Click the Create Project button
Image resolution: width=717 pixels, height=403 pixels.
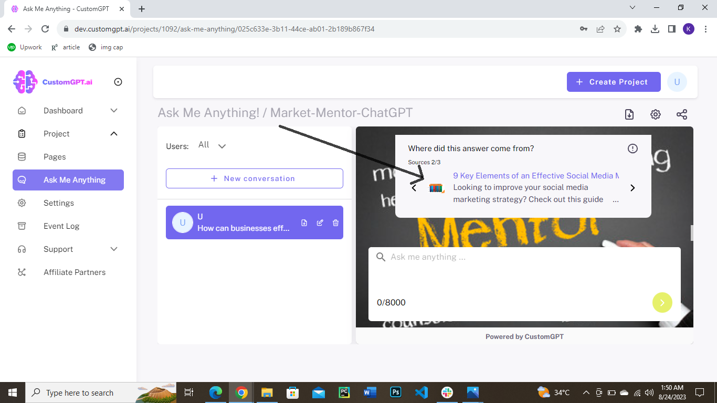613,82
